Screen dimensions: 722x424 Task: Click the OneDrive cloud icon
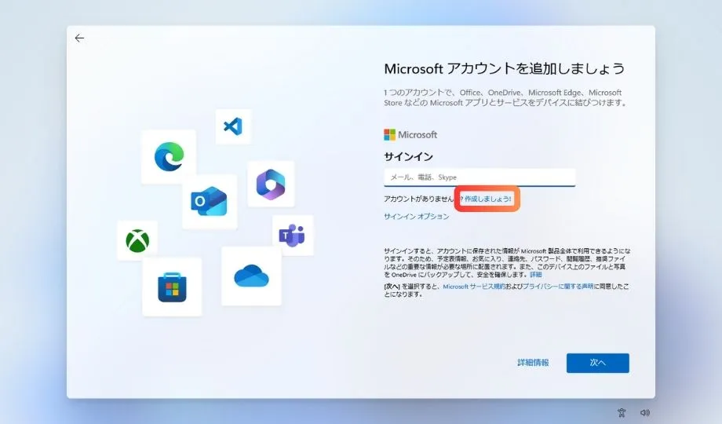(251, 276)
